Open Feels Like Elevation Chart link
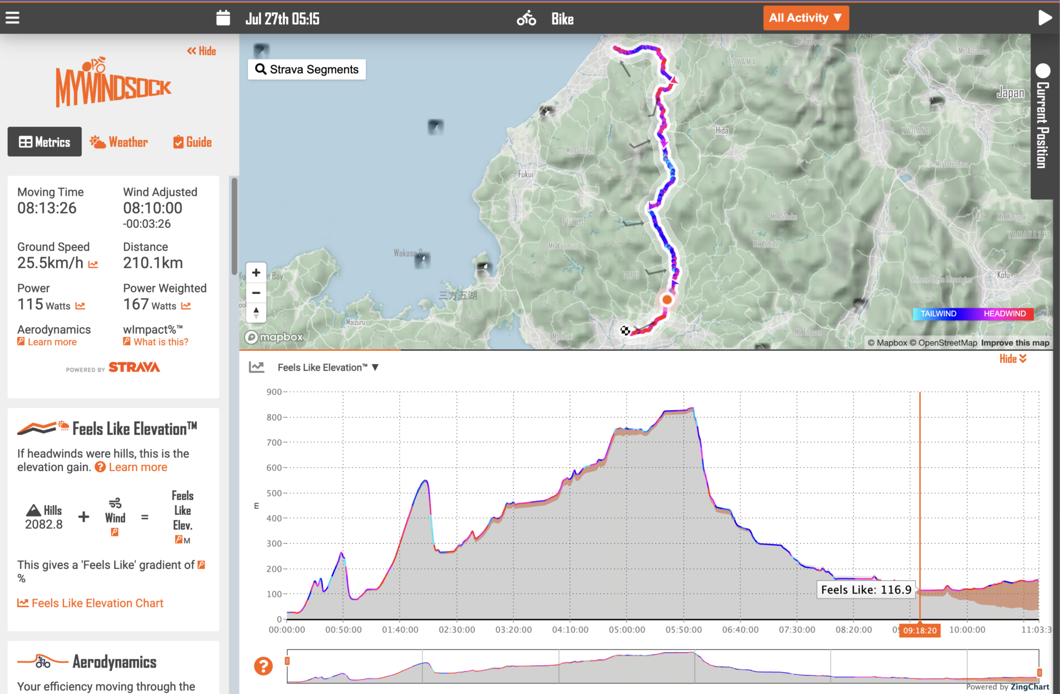 pos(91,603)
